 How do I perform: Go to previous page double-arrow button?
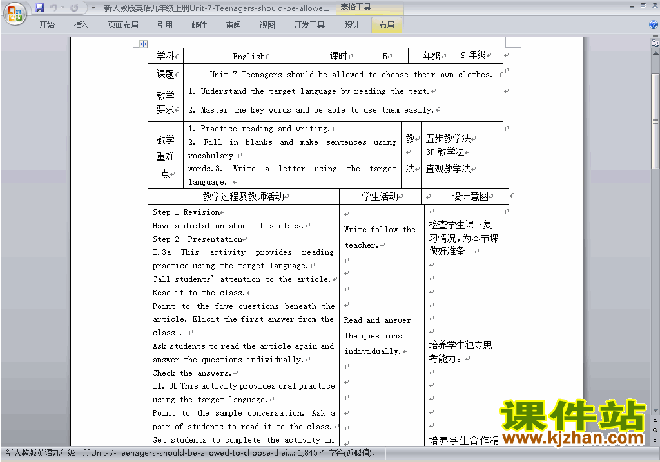click(x=655, y=420)
